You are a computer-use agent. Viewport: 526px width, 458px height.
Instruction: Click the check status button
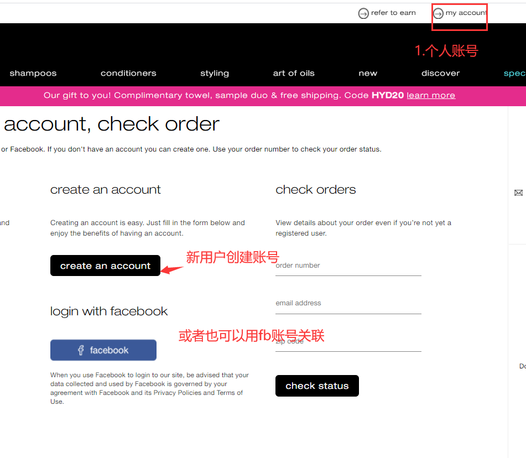coord(317,386)
